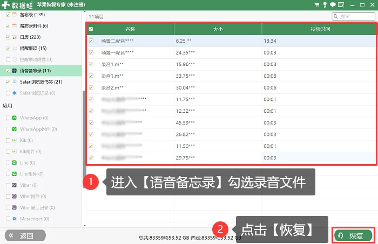378x244 pixels.
Task: Click the 返回 back button
Action: click(25, 235)
